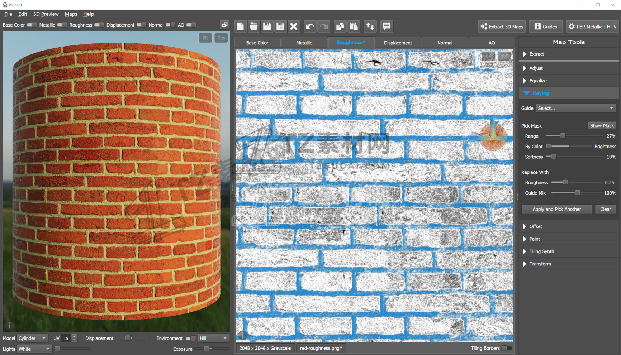Open the Maps menu
The width and height of the screenshot is (621, 355).
pyautogui.click(x=71, y=14)
